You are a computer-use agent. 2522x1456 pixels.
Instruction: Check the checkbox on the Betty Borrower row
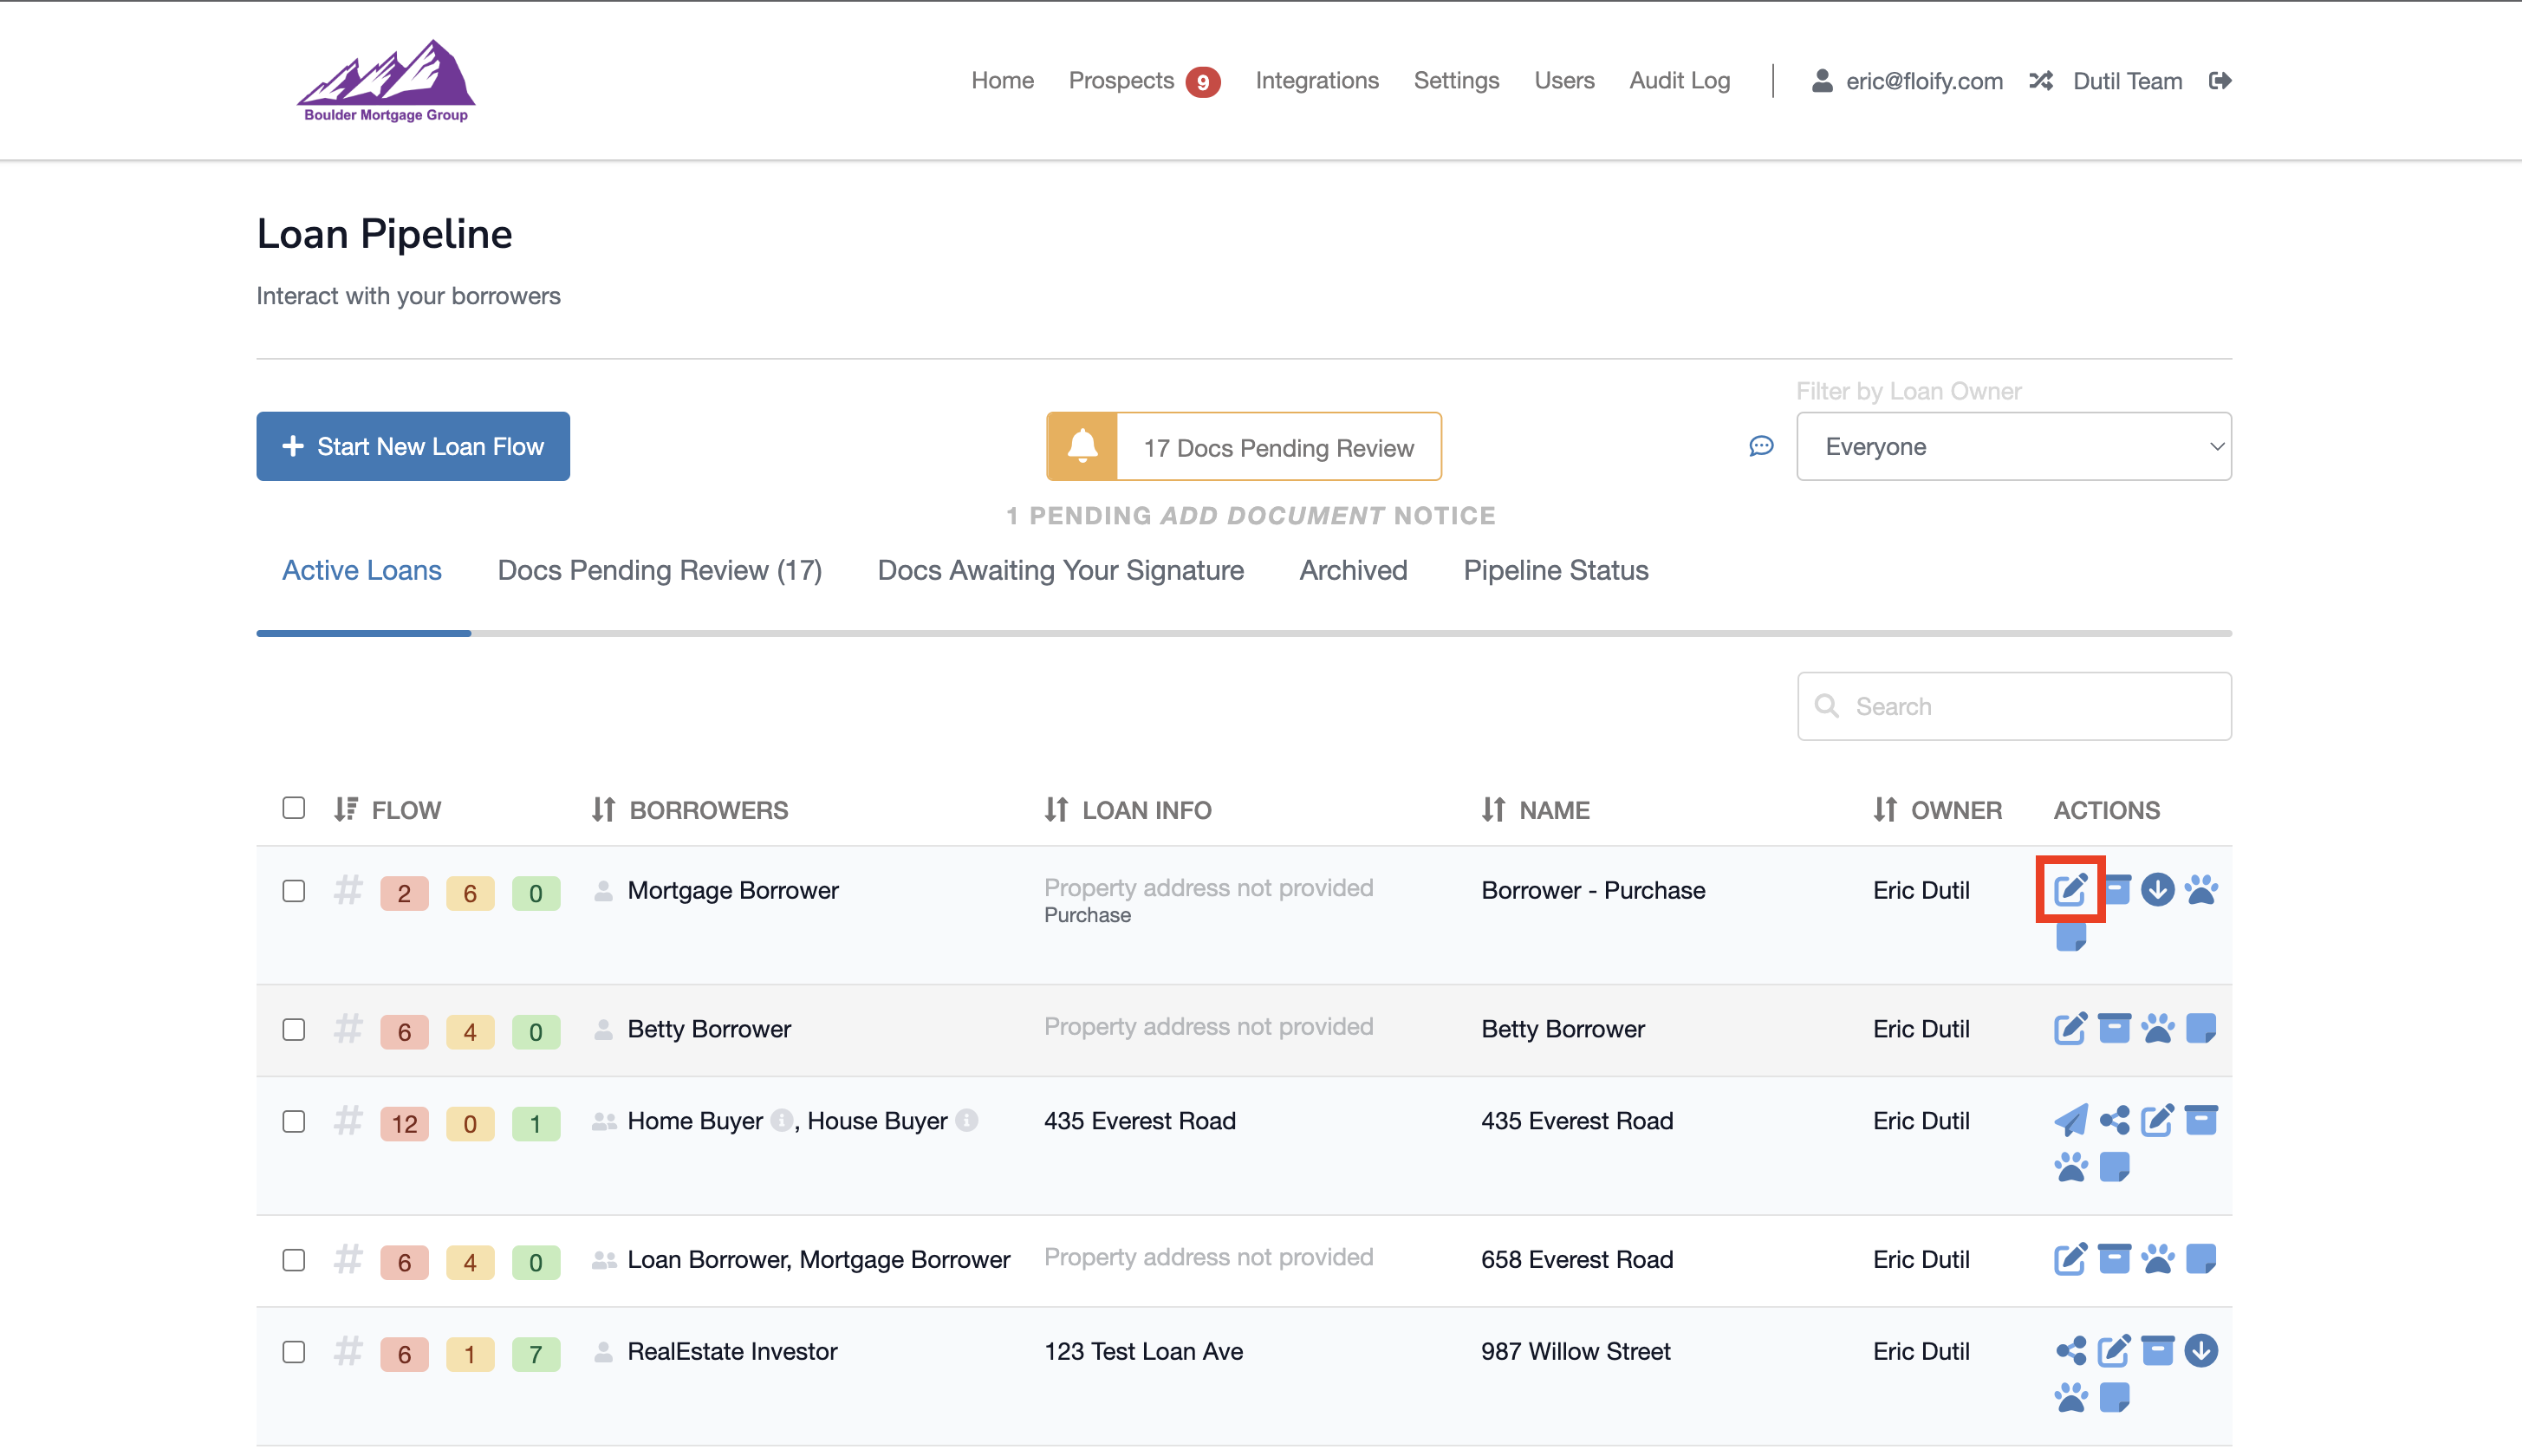pyautogui.click(x=294, y=1030)
